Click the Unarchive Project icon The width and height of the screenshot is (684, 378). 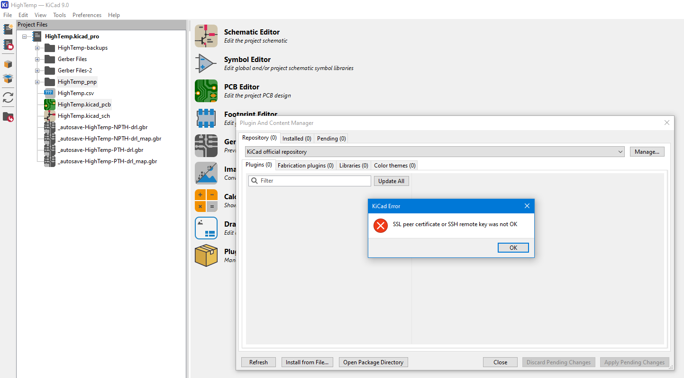pos(8,79)
